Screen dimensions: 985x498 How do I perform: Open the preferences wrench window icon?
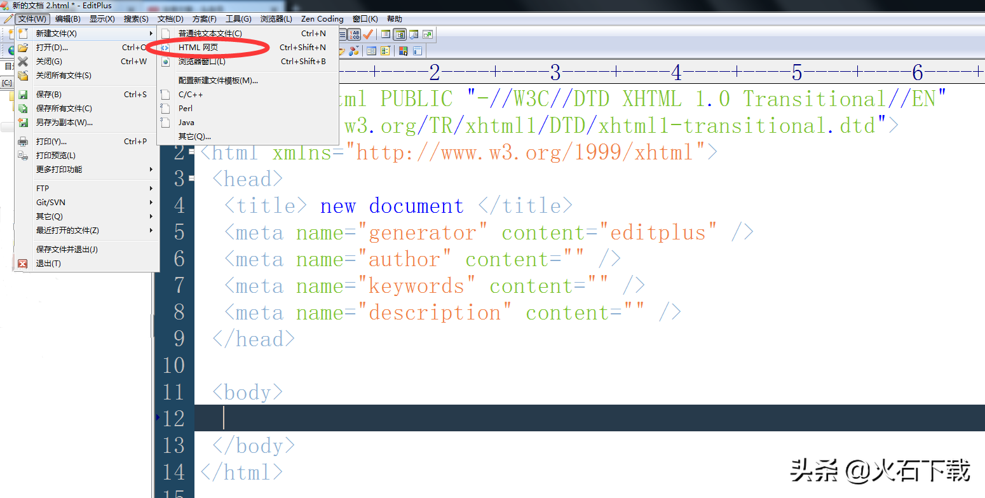coord(413,34)
